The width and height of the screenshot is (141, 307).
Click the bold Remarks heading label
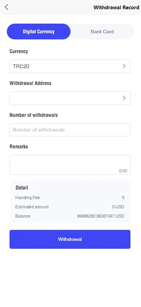click(x=19, y=147)
